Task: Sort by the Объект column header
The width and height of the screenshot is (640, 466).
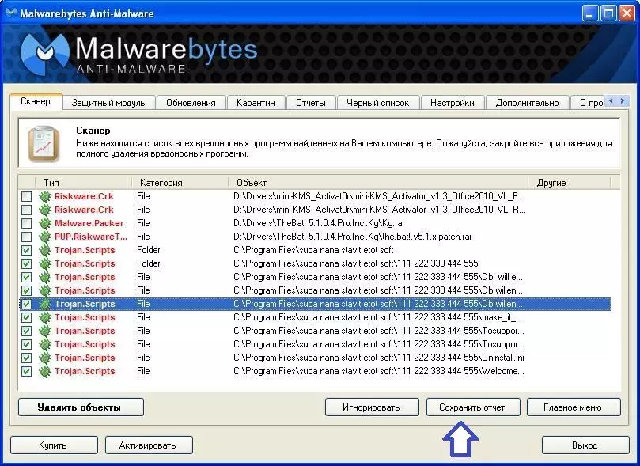Action: pyautogui.click(x=378, y=183)
